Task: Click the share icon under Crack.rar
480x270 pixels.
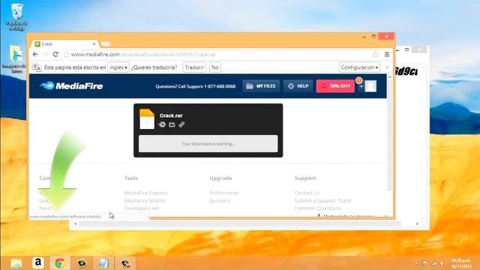Action: click(172, 124)
